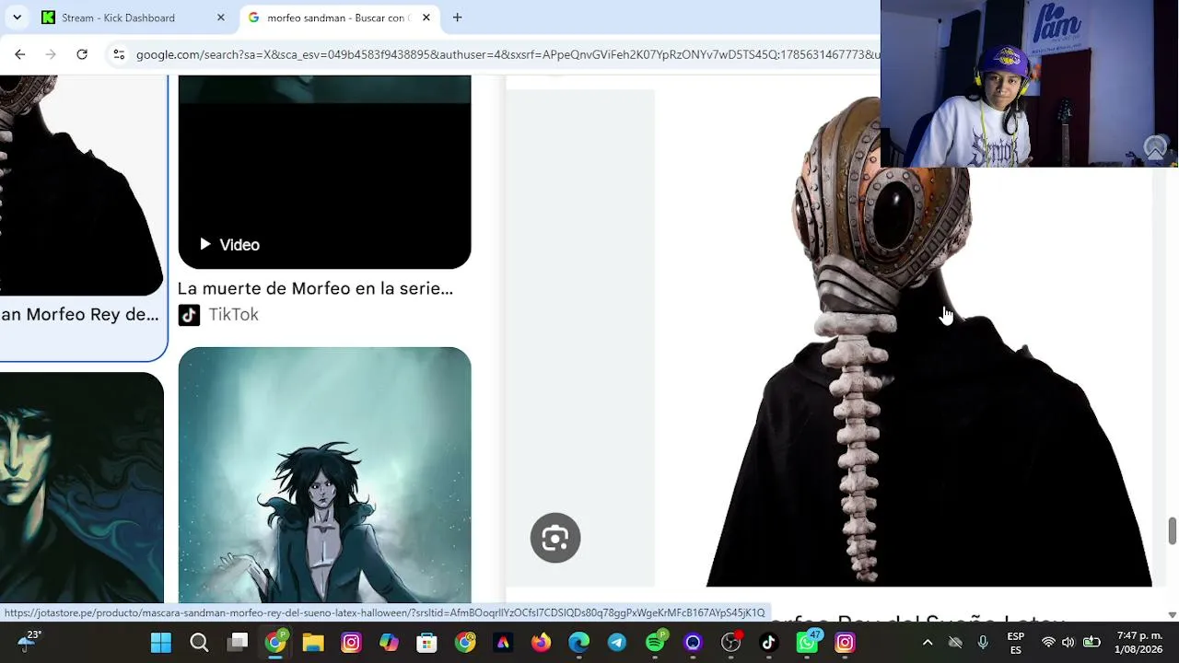This screenshot has height=663, width=1179.
Task: Open the Morfeo illustration with teal background
Action: point(324,475)
